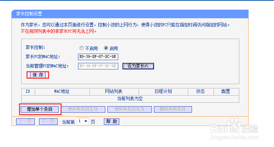
Task: Click 使所有条目失效 button
Action: [x=130, y=109]
